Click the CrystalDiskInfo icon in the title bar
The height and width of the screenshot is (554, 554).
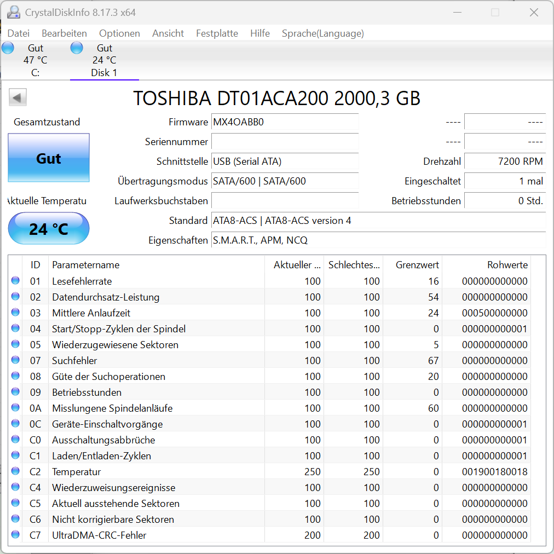13,11
